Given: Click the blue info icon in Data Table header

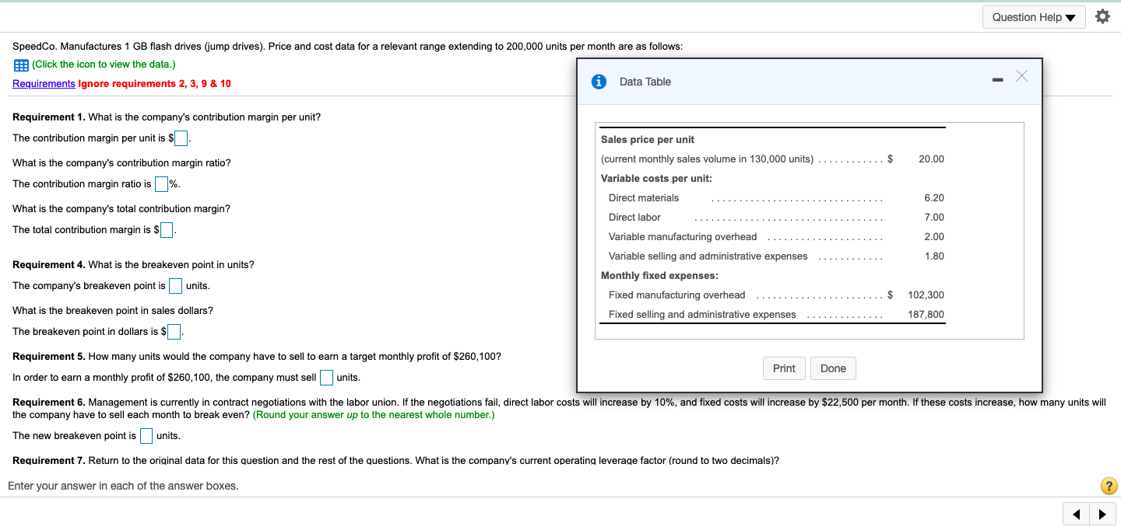Looking at the screenshot, I should pyautogui.click(x=599, y=82).
